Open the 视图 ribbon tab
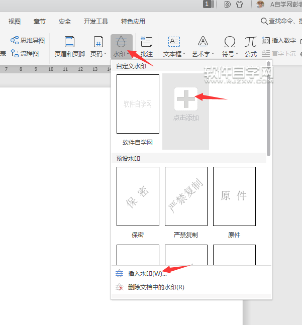The image size is (302, 325). click(x=14, y=22)
